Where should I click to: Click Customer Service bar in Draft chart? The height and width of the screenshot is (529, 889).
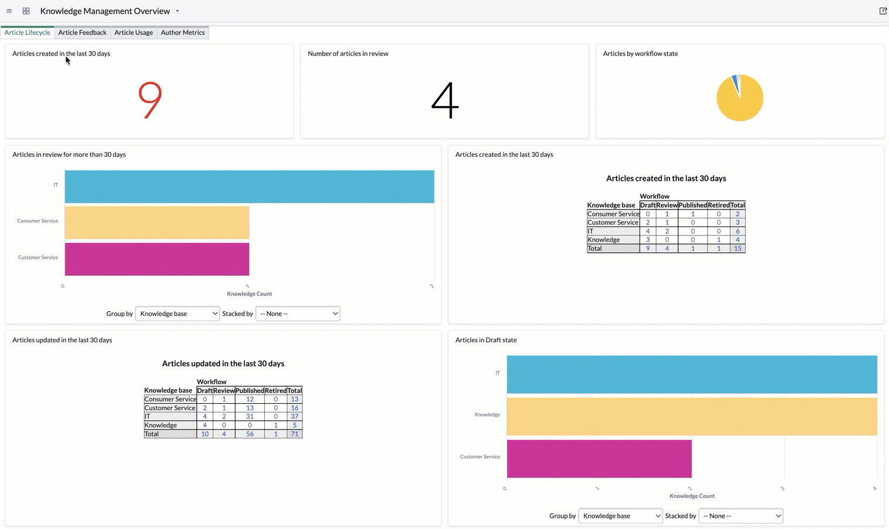tap(599, 459)
